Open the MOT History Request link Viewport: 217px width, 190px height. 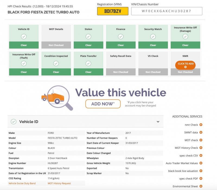(59, 183)
